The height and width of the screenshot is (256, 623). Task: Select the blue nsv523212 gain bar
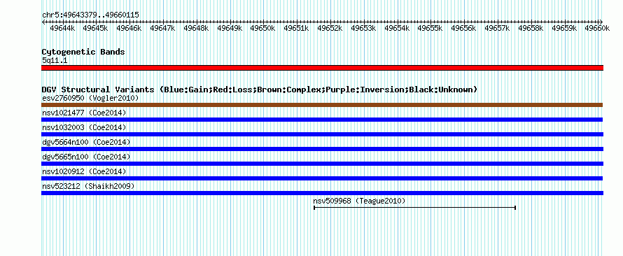point(322,193)
